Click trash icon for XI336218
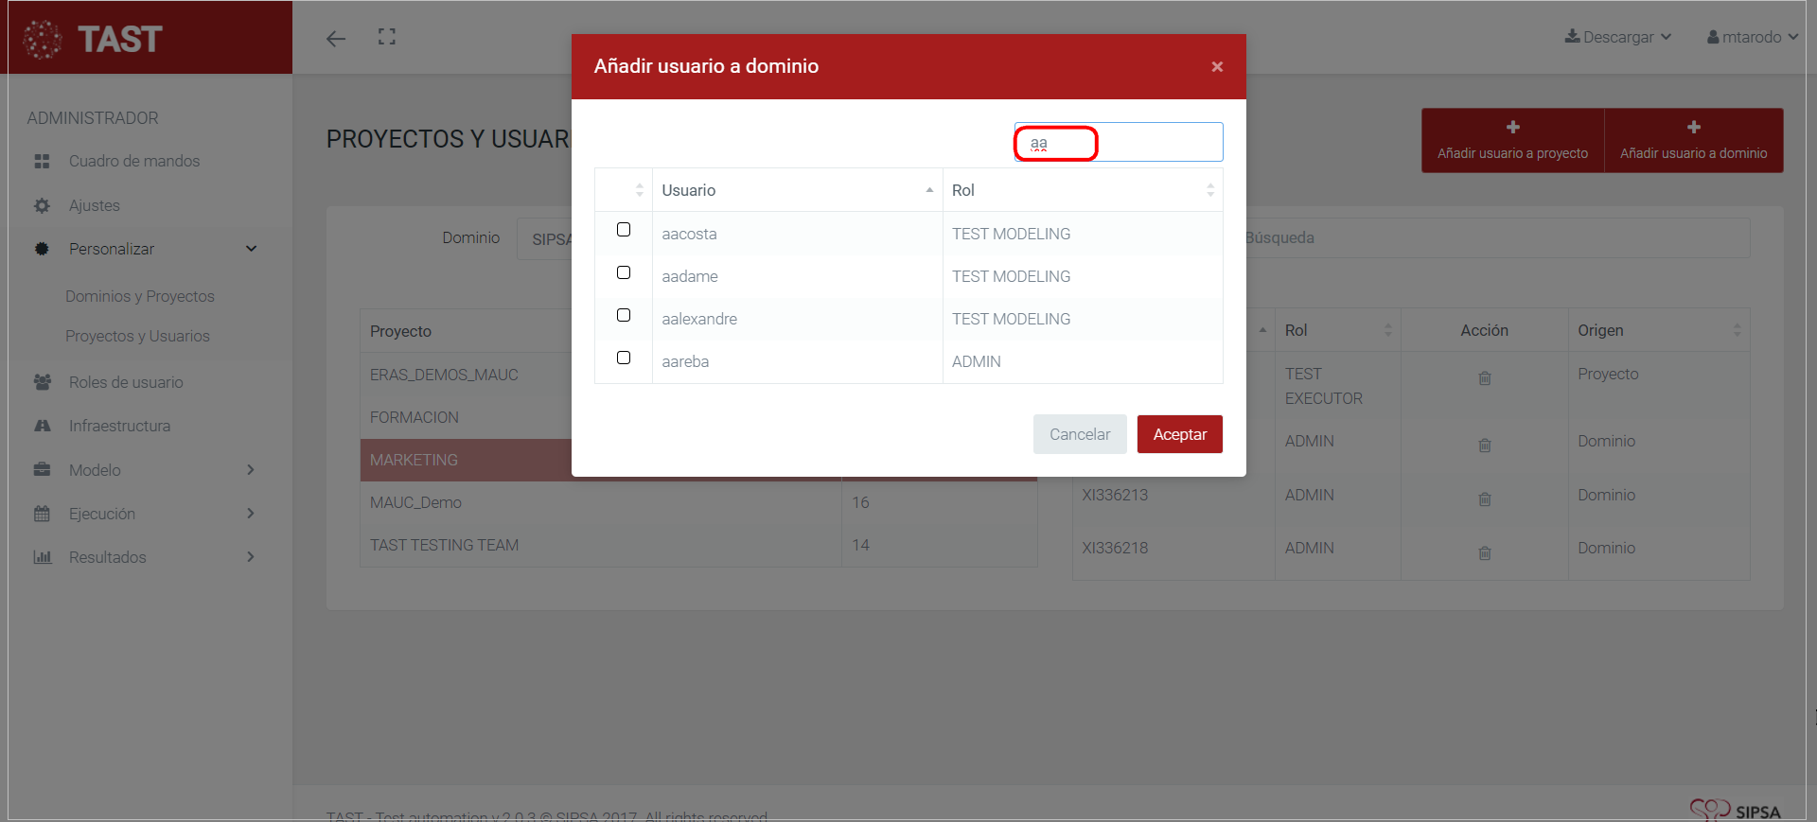Screen dimensions: 1817x822 [1484, 552]
